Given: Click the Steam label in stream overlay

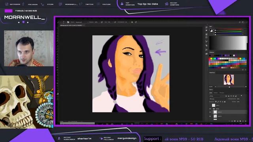Looking at the screenshot, I should (x=50, y=4).
